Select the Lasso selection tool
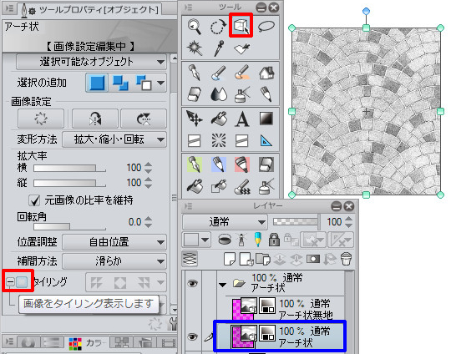 point(266,26)
